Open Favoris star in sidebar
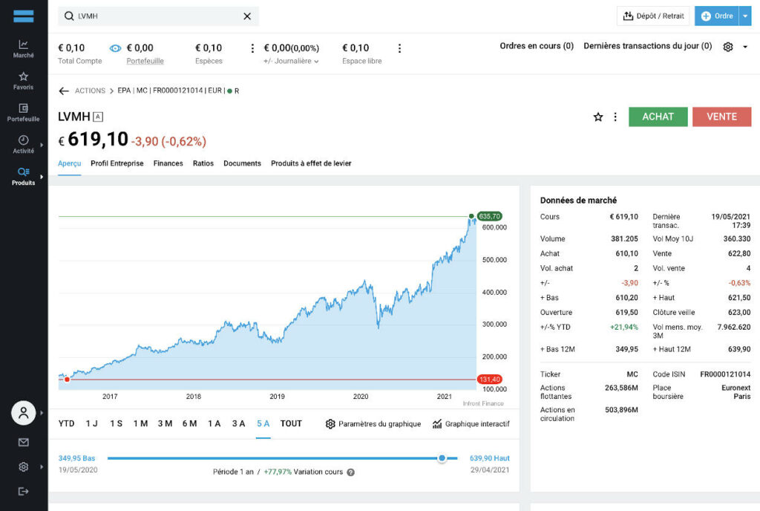Viewport: 760px width, 511px height. point(24,80)
